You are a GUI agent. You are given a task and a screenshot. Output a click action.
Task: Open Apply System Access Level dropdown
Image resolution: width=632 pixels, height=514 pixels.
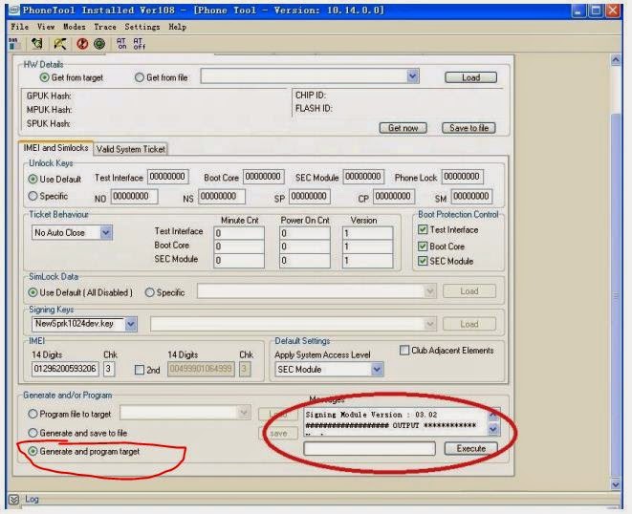377,370
